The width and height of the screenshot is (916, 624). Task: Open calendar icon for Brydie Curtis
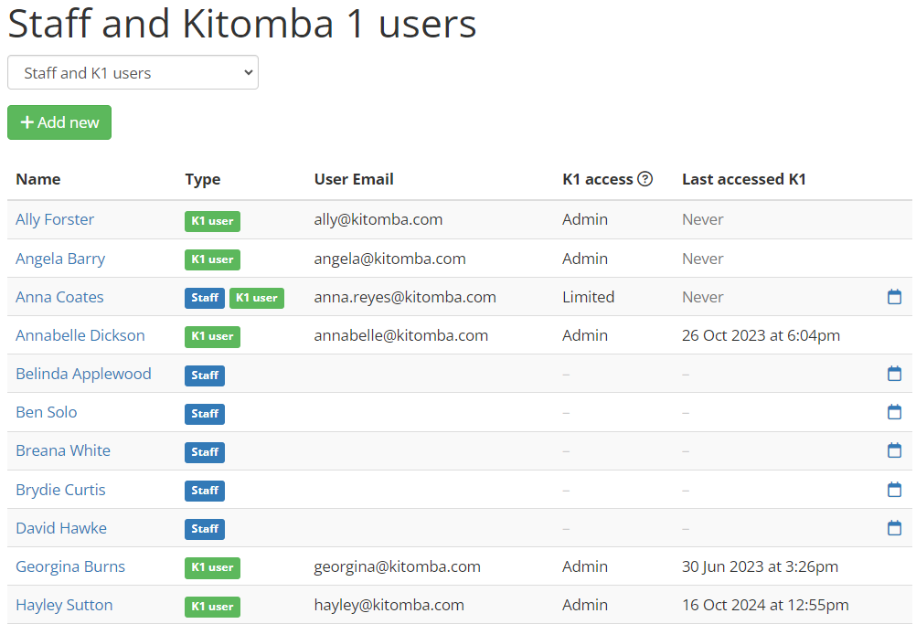[x=894, y=489]
